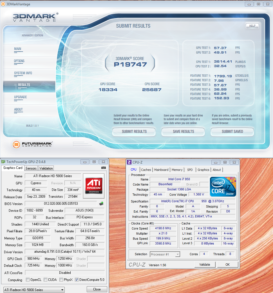Enable the OpenCL checkbox in GPU-Z
This screenshot has height=293, width=273.
point(28,280)
